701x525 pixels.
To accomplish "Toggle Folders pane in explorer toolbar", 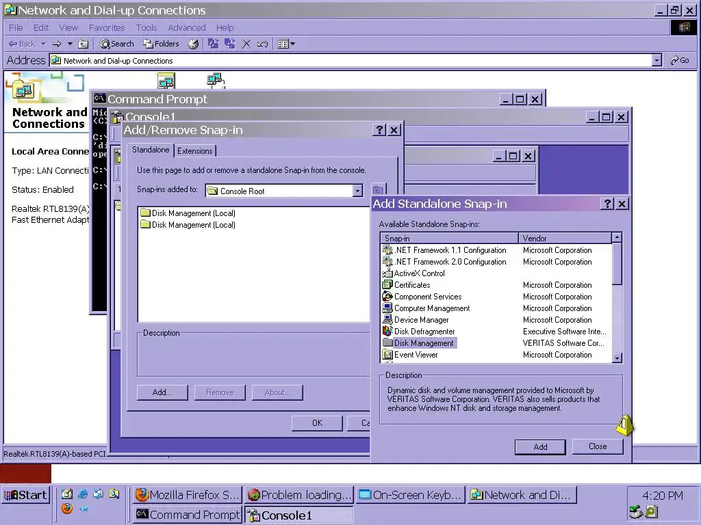I will (161, 44).
